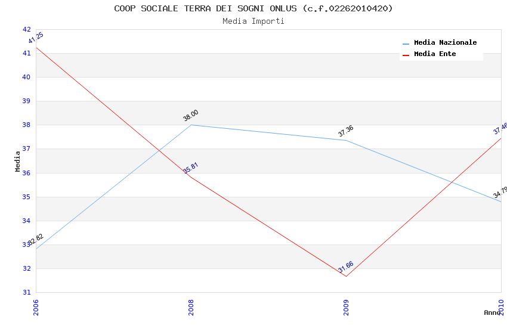The height and width of the screenshot is (328, 507).
Task: Click the Media Importi subtitle
Action: (253, 21)
